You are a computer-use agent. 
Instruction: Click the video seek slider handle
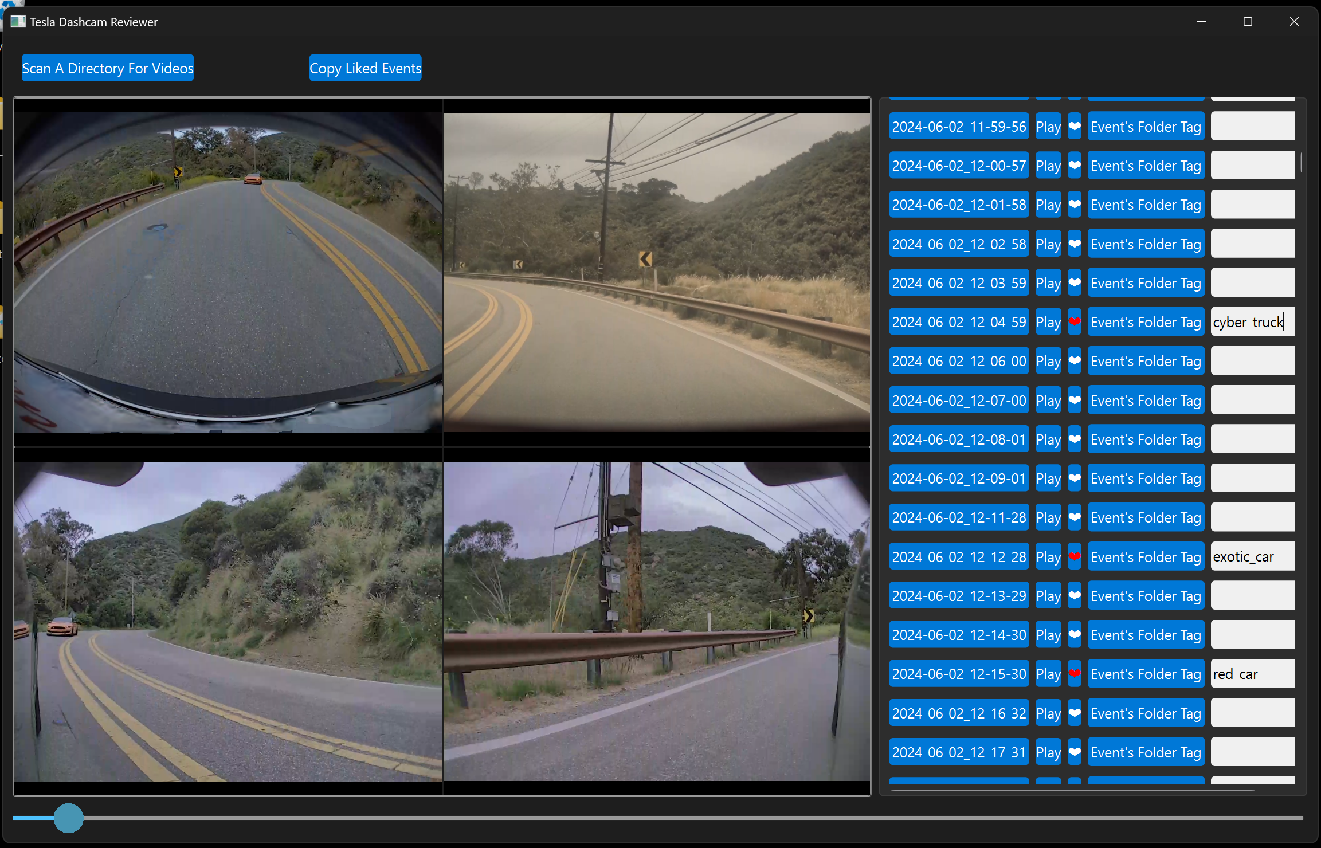pyautogui.click(x=69, y=818)
